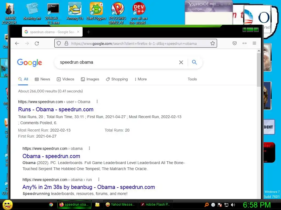Click the speedrun obama Firefox taskbar button

[74, 205]
